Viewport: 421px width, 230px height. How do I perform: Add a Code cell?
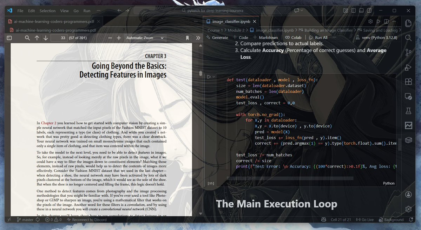coord(241,38)
